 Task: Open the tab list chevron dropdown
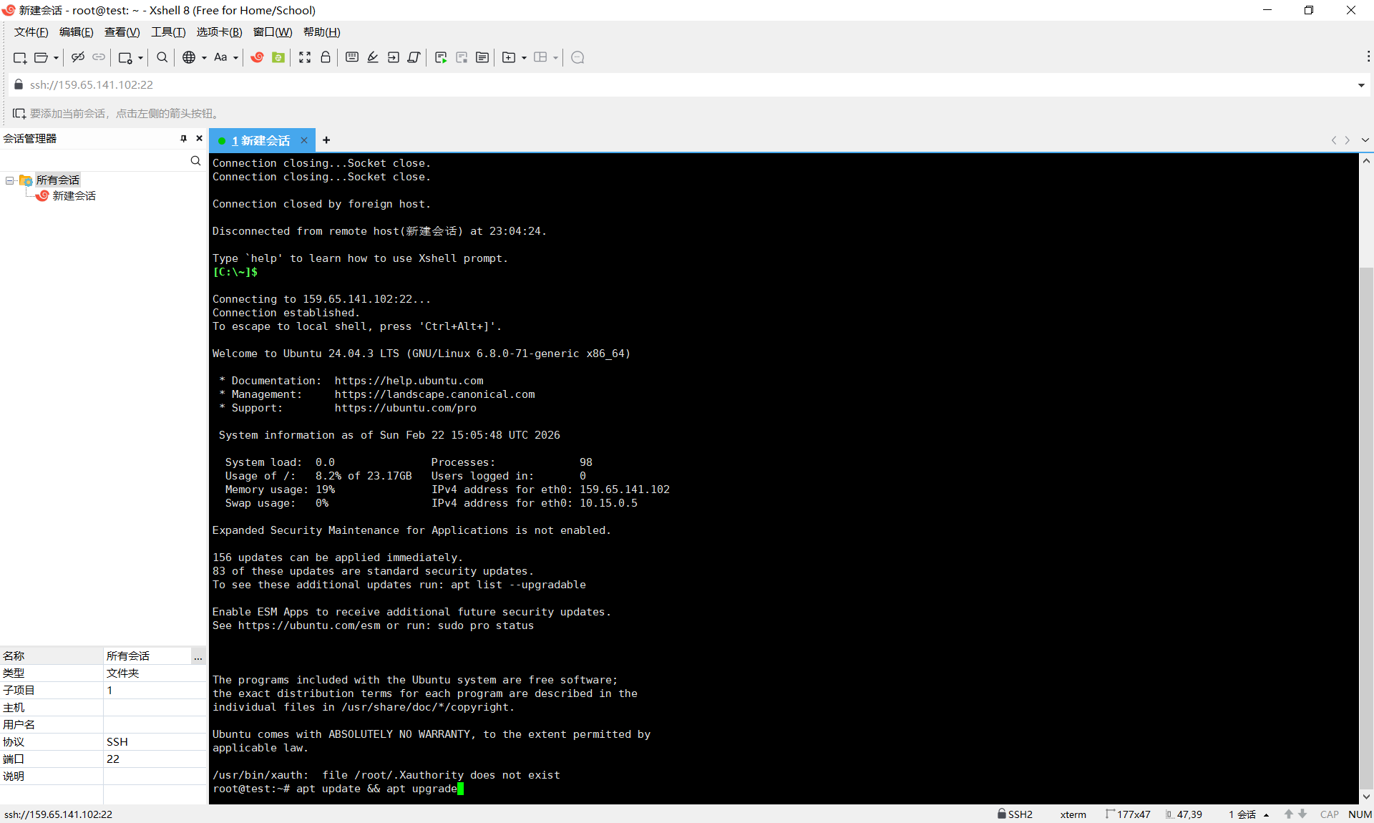[x=1365, y=140]
